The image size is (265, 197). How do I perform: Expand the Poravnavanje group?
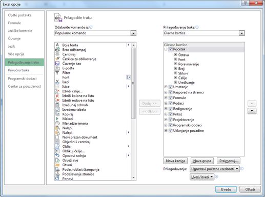tap(175, 64)
